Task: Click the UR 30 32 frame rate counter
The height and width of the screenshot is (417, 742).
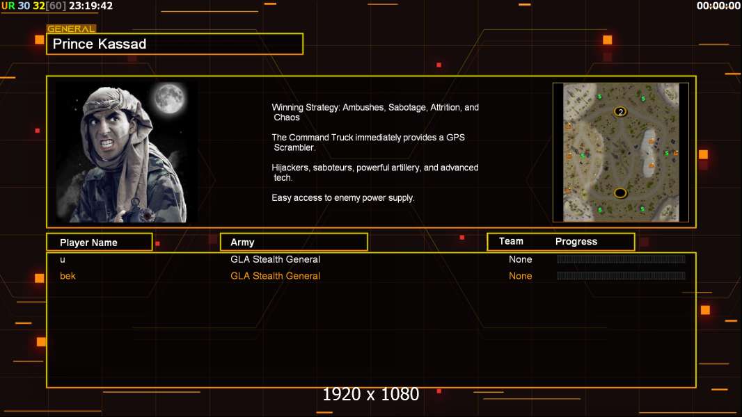Action: coord(33,6)
